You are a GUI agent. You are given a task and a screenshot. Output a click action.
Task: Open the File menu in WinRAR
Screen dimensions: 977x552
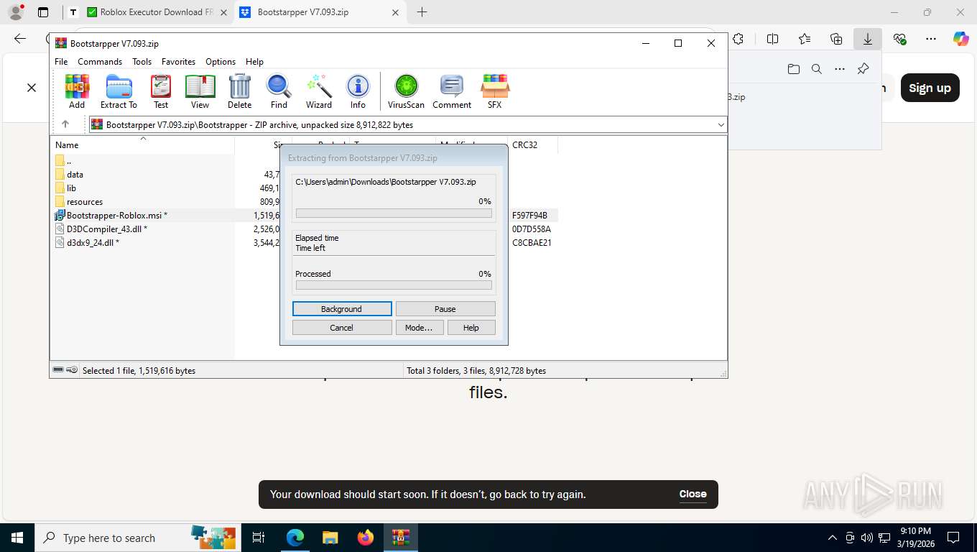(61, 62)
